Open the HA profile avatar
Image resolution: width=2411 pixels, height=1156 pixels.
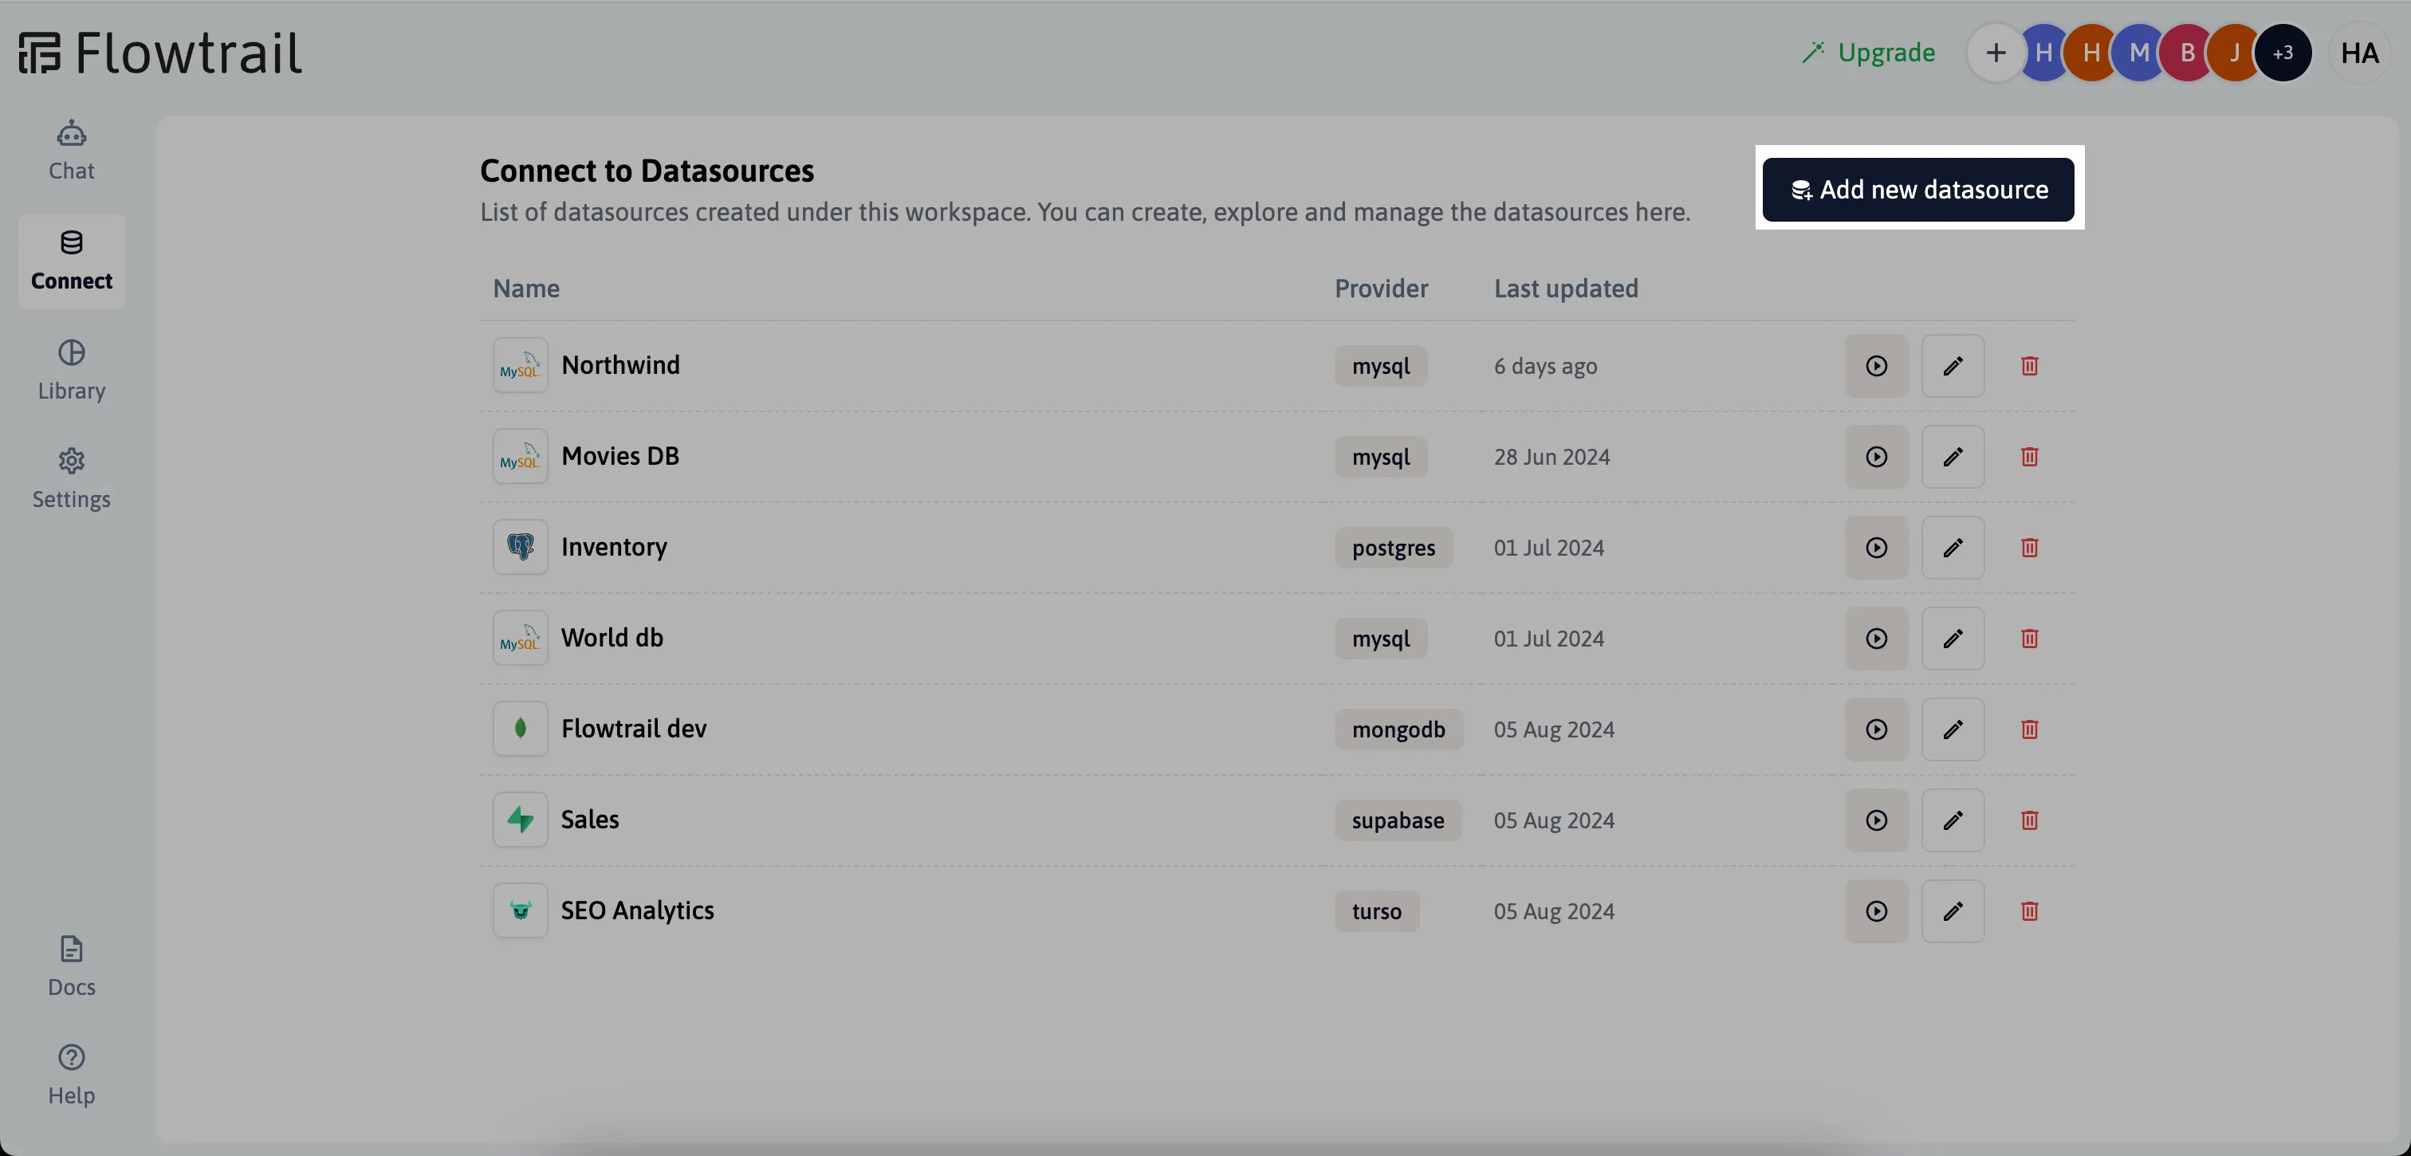tap(2359, 53)
